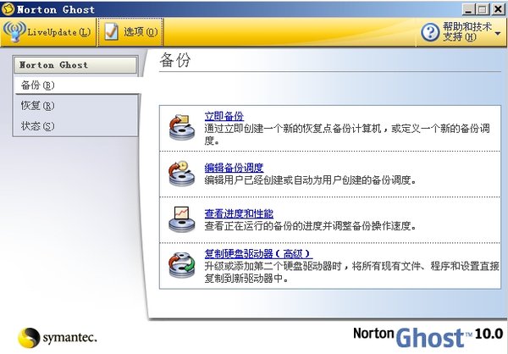Click the 复制硬盘驱动器 disk copy icon
The width and height of the screenshot is (508, 354).
point(182,266)
